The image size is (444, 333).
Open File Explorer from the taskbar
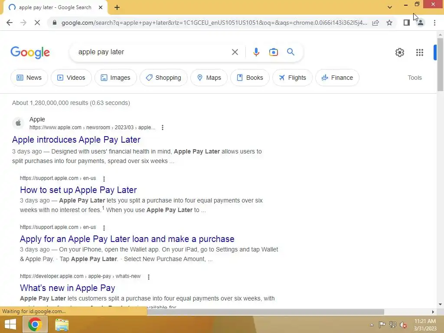point(62,325)
